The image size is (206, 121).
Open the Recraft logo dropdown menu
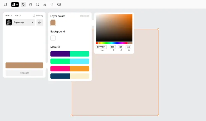pyautogui.click(x=15, y=5)
